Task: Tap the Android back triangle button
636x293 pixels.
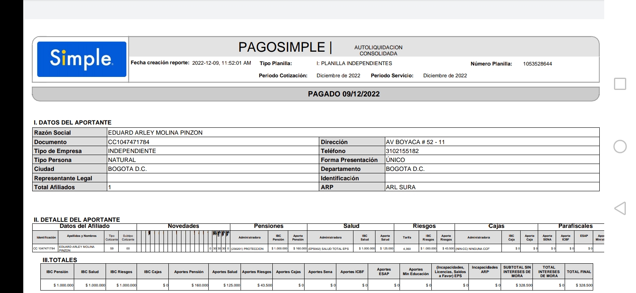Action: (x=620, y=209)
